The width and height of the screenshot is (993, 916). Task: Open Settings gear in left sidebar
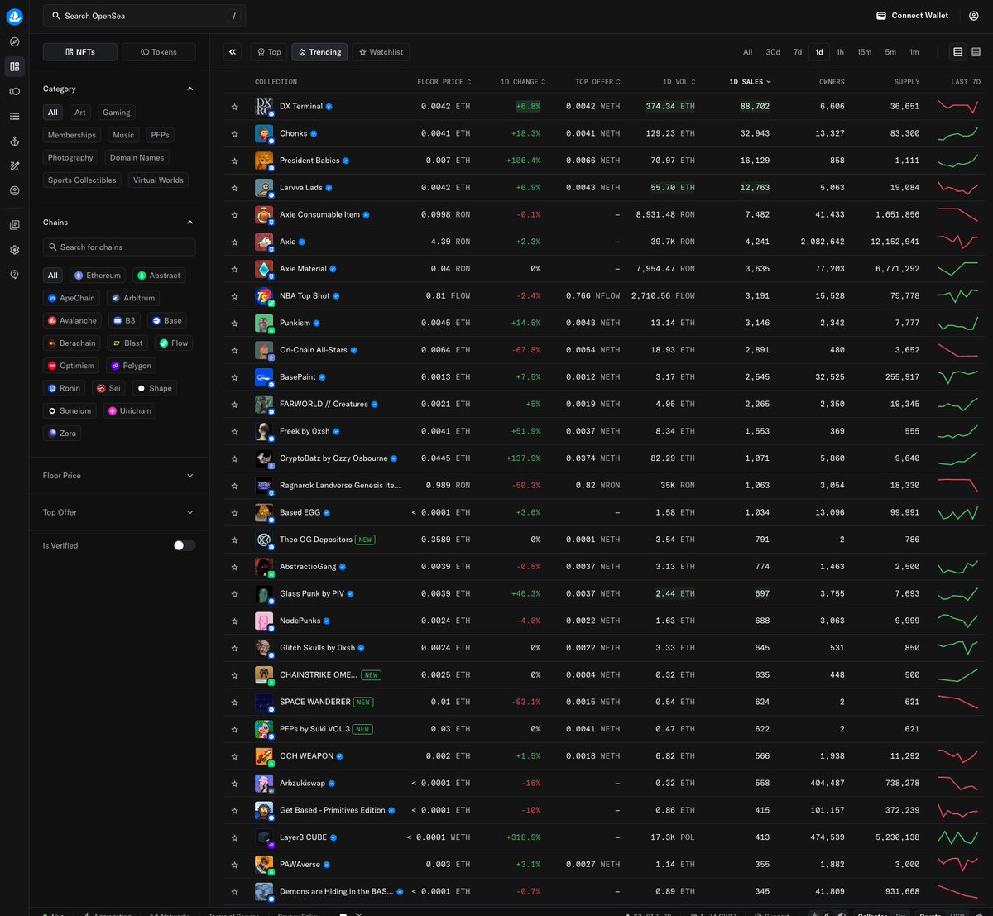(14, 250)
